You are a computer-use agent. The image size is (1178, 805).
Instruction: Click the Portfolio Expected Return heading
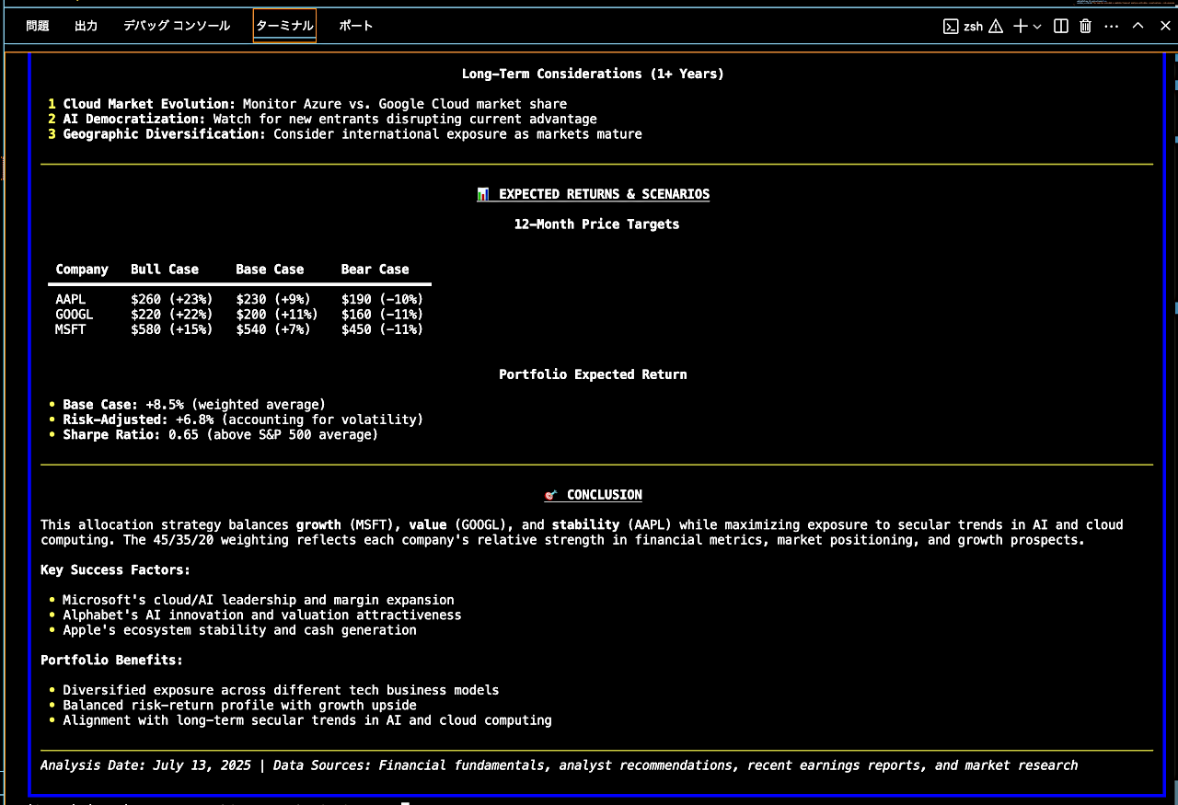click(593, 374)
